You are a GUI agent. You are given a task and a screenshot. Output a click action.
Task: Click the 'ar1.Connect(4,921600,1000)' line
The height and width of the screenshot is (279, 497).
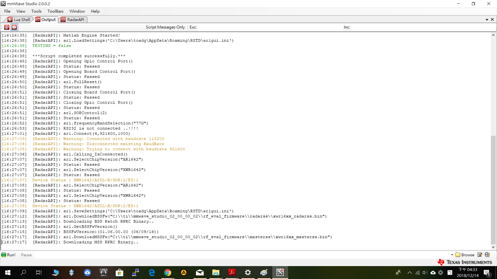click(97, 134)
